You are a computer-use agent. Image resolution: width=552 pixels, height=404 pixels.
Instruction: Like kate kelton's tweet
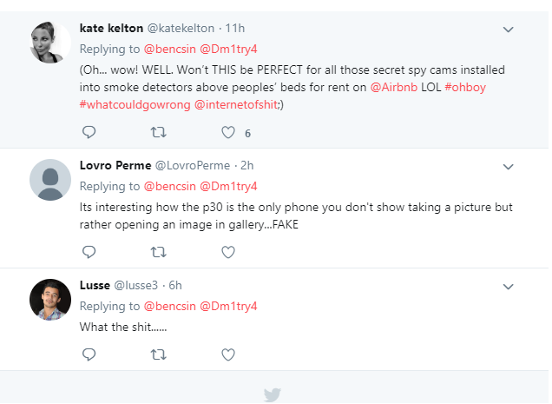pos(228,133)
